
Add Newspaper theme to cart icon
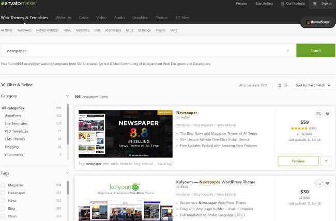tap(326, 161)
